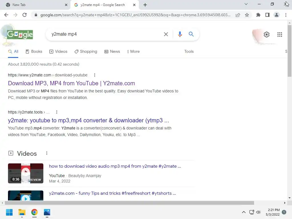Switch to the News results
The image size is (292, 219).
tap(112, 51)
